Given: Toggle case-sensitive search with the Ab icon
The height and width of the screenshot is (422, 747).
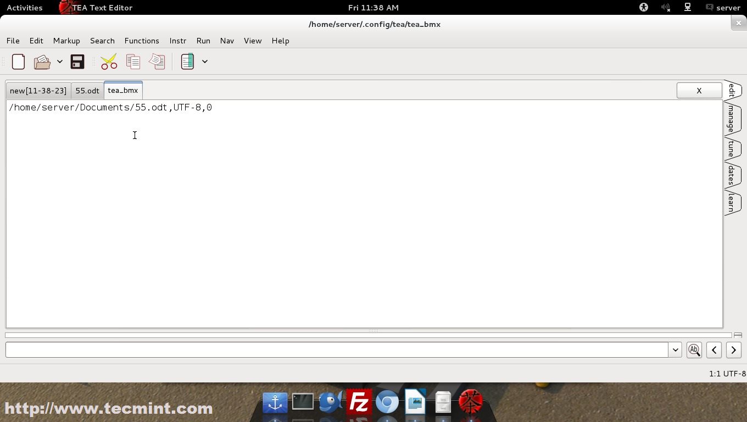Looking at the screenshot, I should pyautogui.click(x=694, y=349).
